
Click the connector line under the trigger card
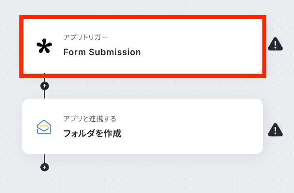(x=45, y=78)
